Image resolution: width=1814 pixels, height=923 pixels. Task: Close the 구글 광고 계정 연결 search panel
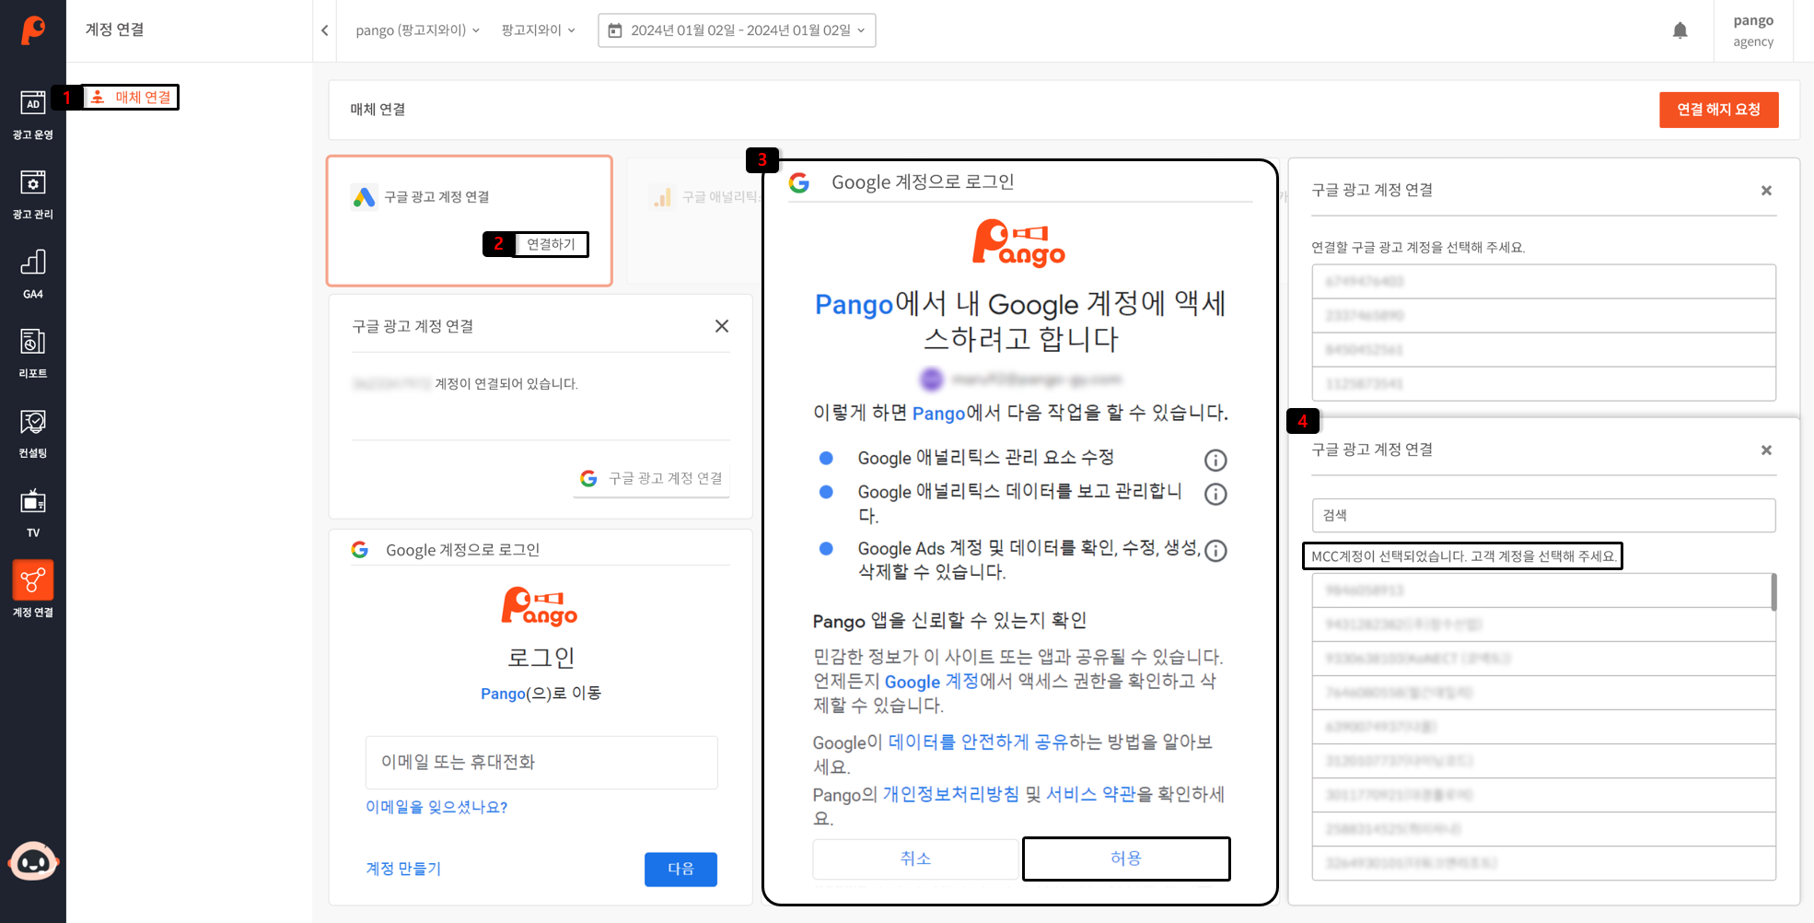tap(1766, 450)
